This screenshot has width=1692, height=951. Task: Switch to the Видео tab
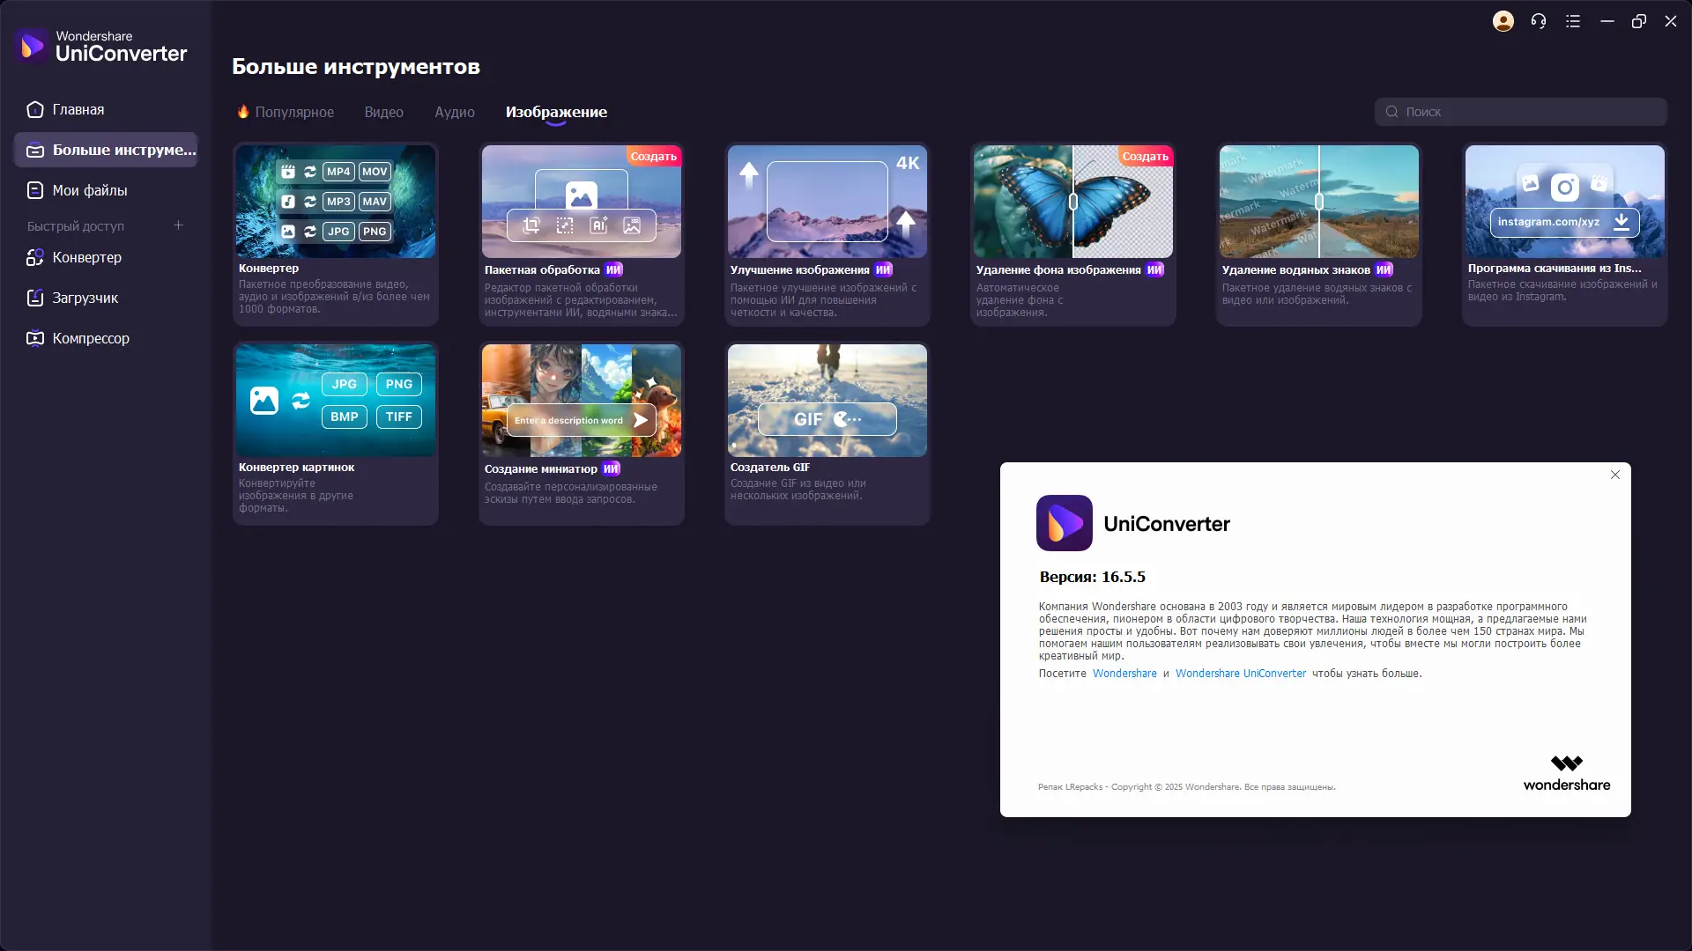(x=383, y=112)
